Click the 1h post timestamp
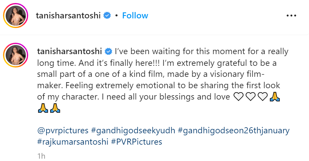309x161 pixels. 41,156
